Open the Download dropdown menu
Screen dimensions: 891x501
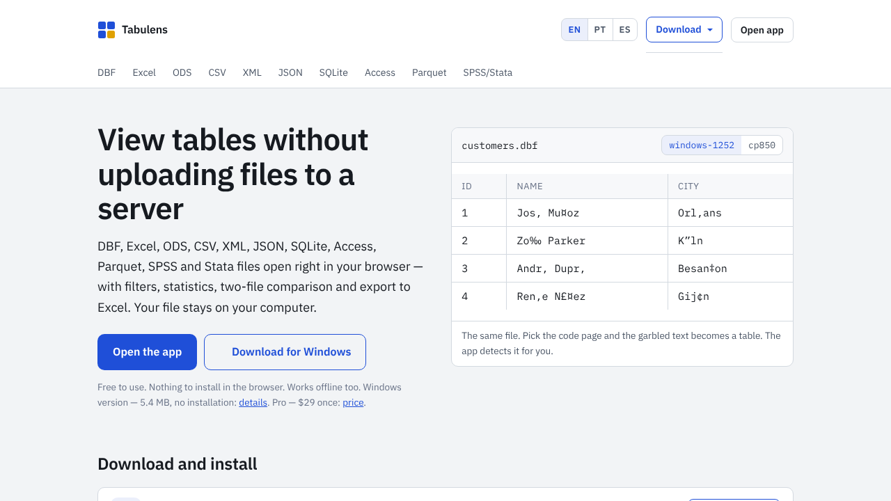pos(684,30)
